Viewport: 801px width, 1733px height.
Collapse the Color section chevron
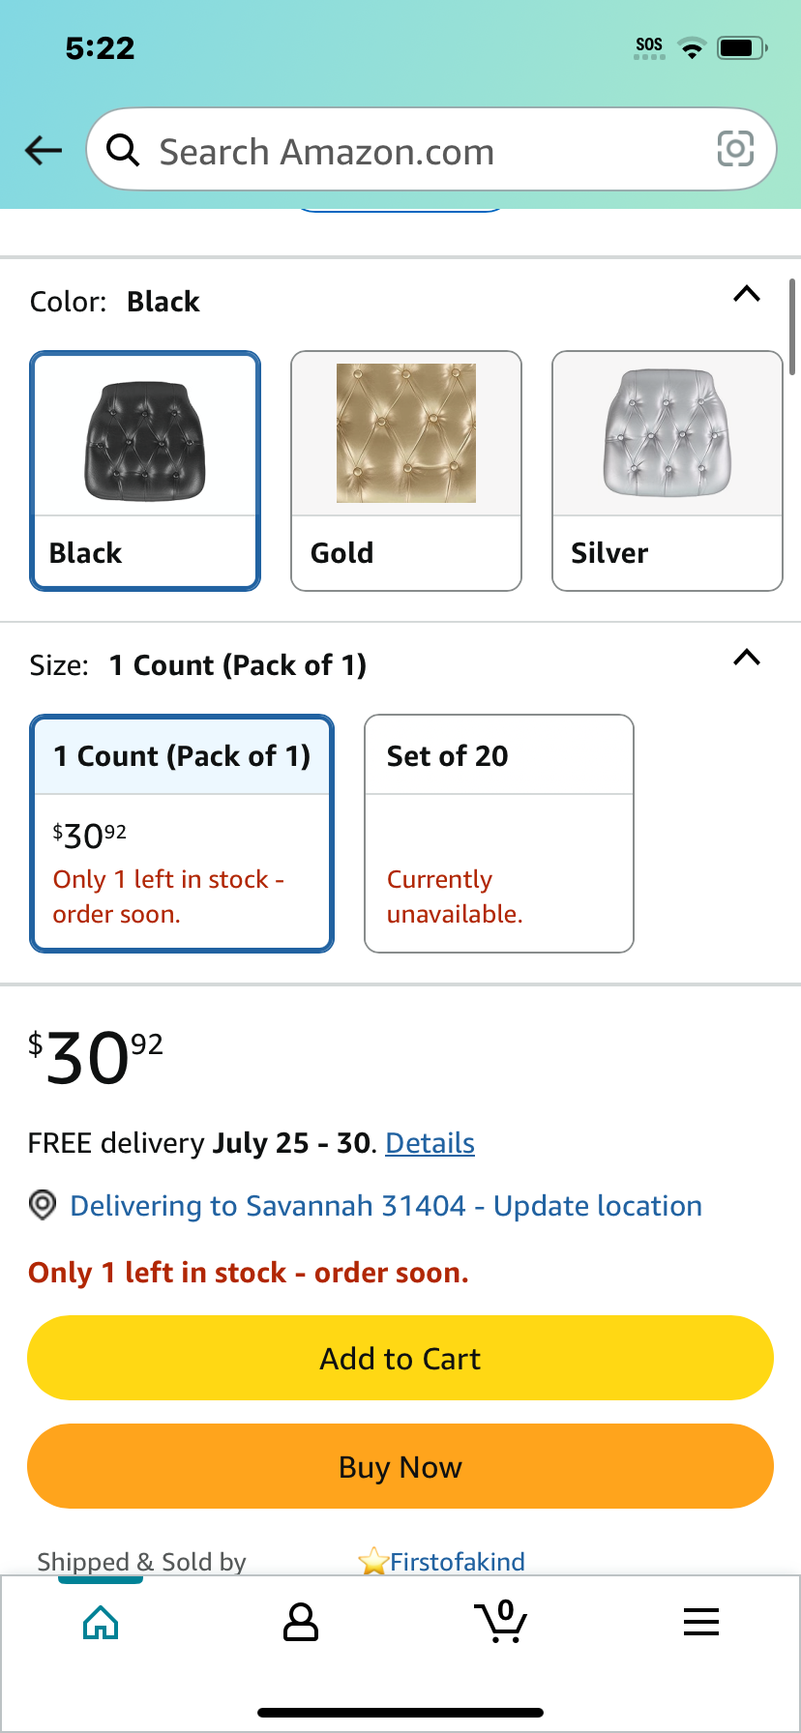747,294
